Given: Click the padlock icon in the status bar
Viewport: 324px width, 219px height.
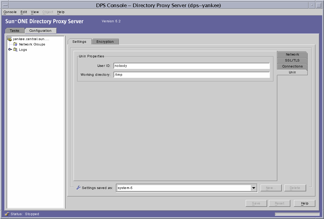Looking at the screenshot, I should [7, 214].
